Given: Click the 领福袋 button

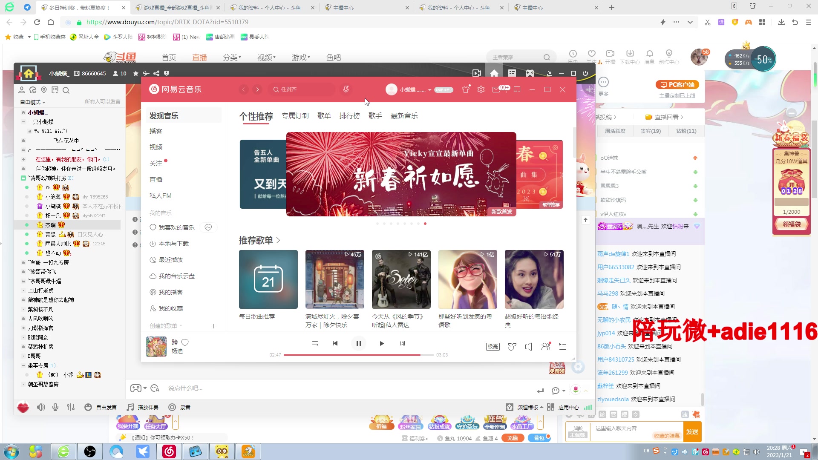Looking at the screenshot, I should pos(792,224).
